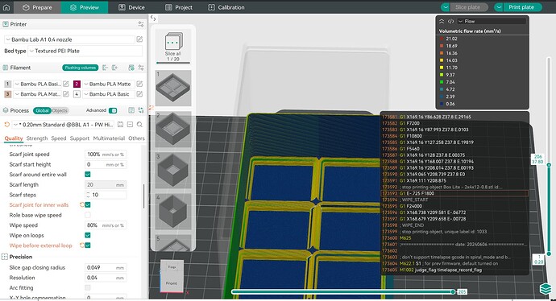Open the 0.20mm Standard process preset dropdown
The image size is (556, 301).
tap(64, 125)
